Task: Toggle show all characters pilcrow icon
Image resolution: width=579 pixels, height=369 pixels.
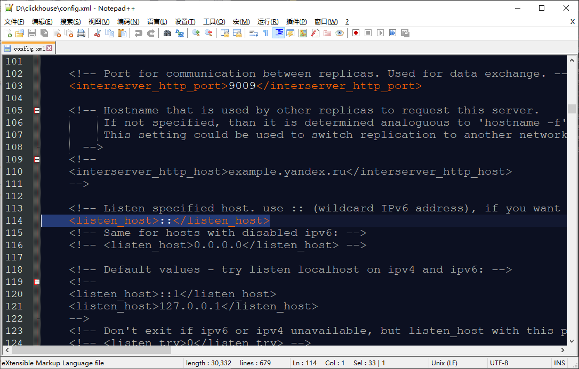Action: pos(266,33)
